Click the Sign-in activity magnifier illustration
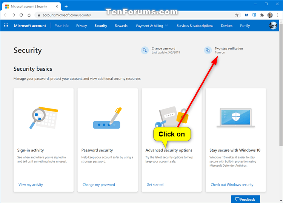This screenshot has width=283, height=203. [x=43, y=118]
